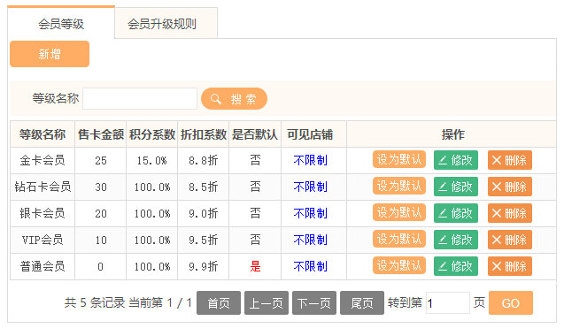Select the 银卡会员 name cell
The width and height of the screenshot is (564, 336).
tap(42, 213)
